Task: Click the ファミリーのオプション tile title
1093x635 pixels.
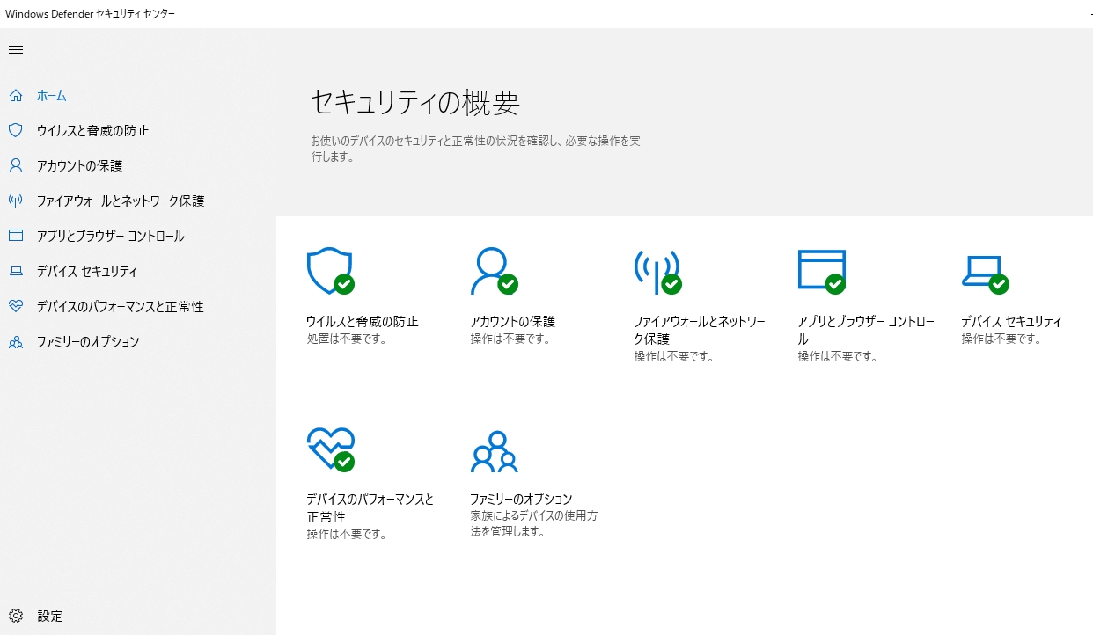Action: pos(521,499)
